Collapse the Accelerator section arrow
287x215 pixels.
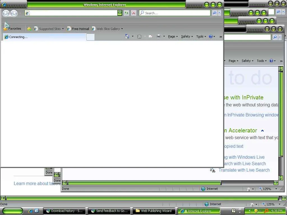(262, 130)
